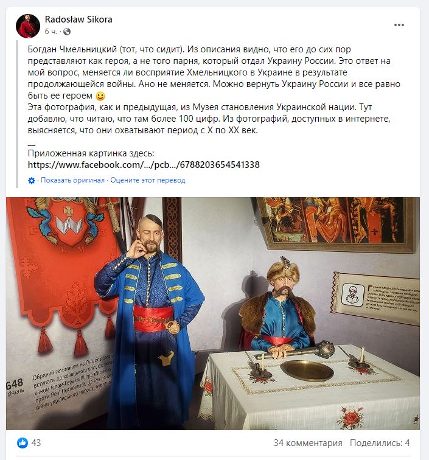The width and height of the screenshot is (429, 460).
Task: Click the public audience globe icon
Action: [67, 32]
